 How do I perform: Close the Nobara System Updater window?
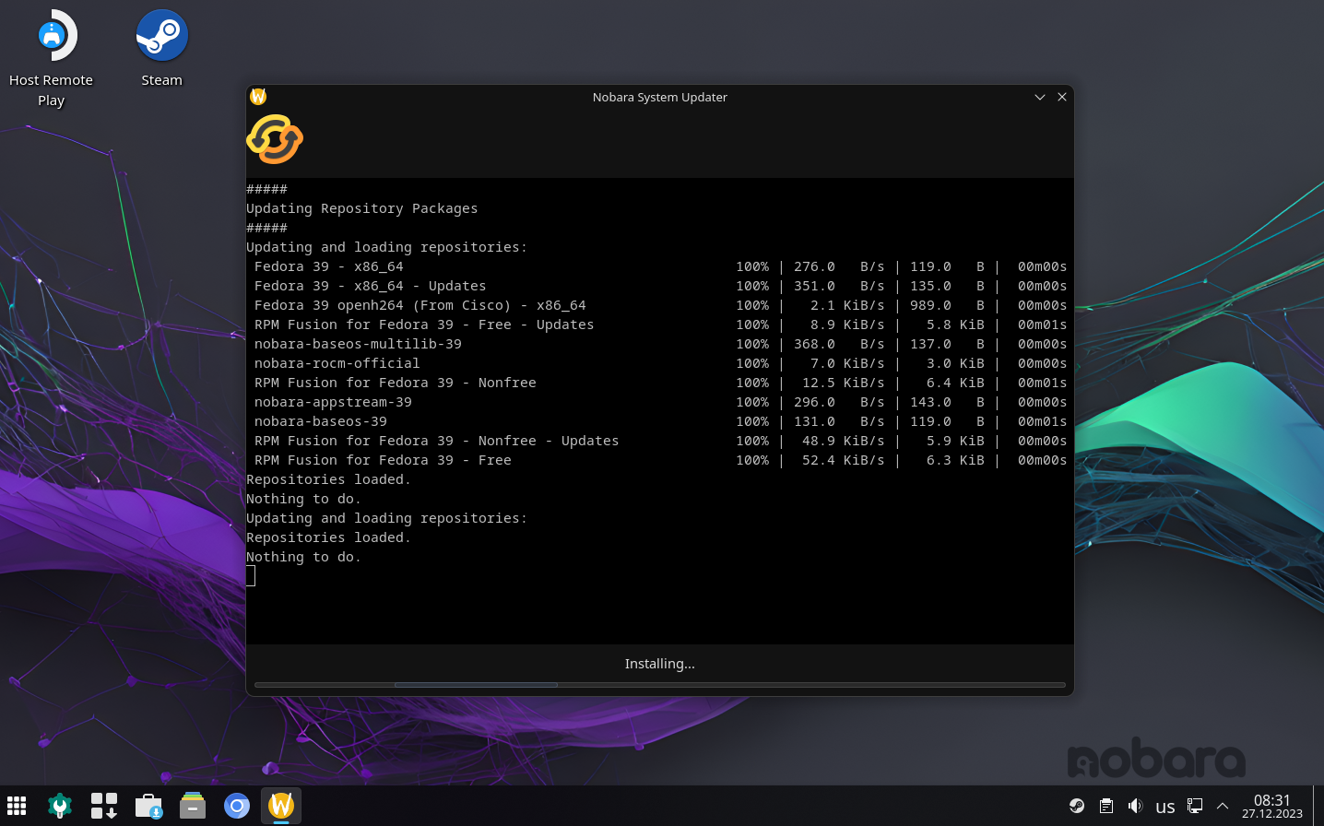click(1062, 97)
